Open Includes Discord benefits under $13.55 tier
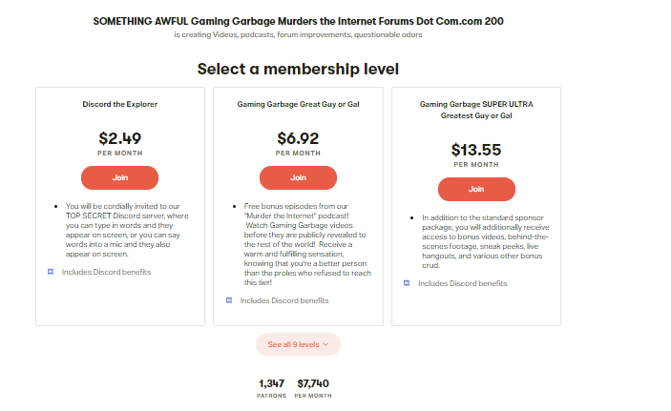Viewport: 671px width, 411px height. pyautogui.click(x=463, y=283)
